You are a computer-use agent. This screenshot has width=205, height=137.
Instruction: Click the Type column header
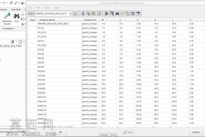pyautogui.click(x=33, y=20)
